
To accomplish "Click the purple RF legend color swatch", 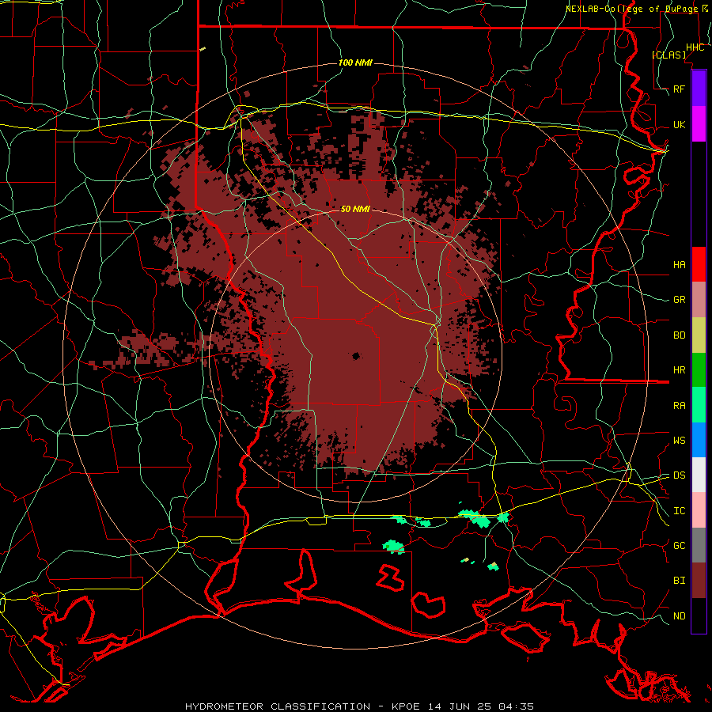I will point(699,89).
